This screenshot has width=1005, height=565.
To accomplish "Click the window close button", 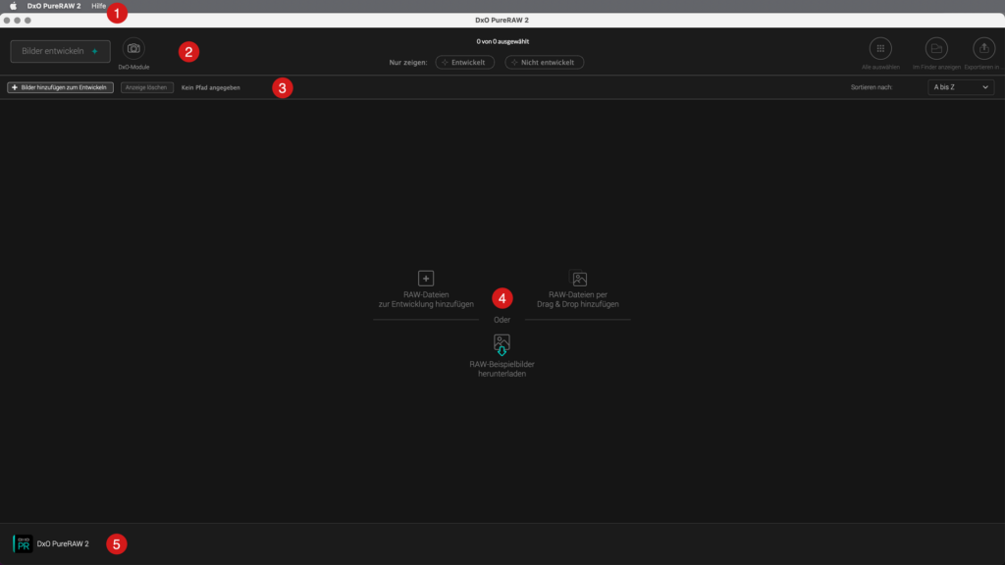I will (7, 21).
